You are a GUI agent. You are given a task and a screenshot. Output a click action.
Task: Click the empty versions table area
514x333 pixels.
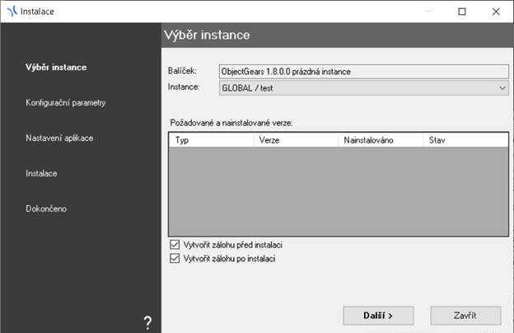[x=338, y=191]
